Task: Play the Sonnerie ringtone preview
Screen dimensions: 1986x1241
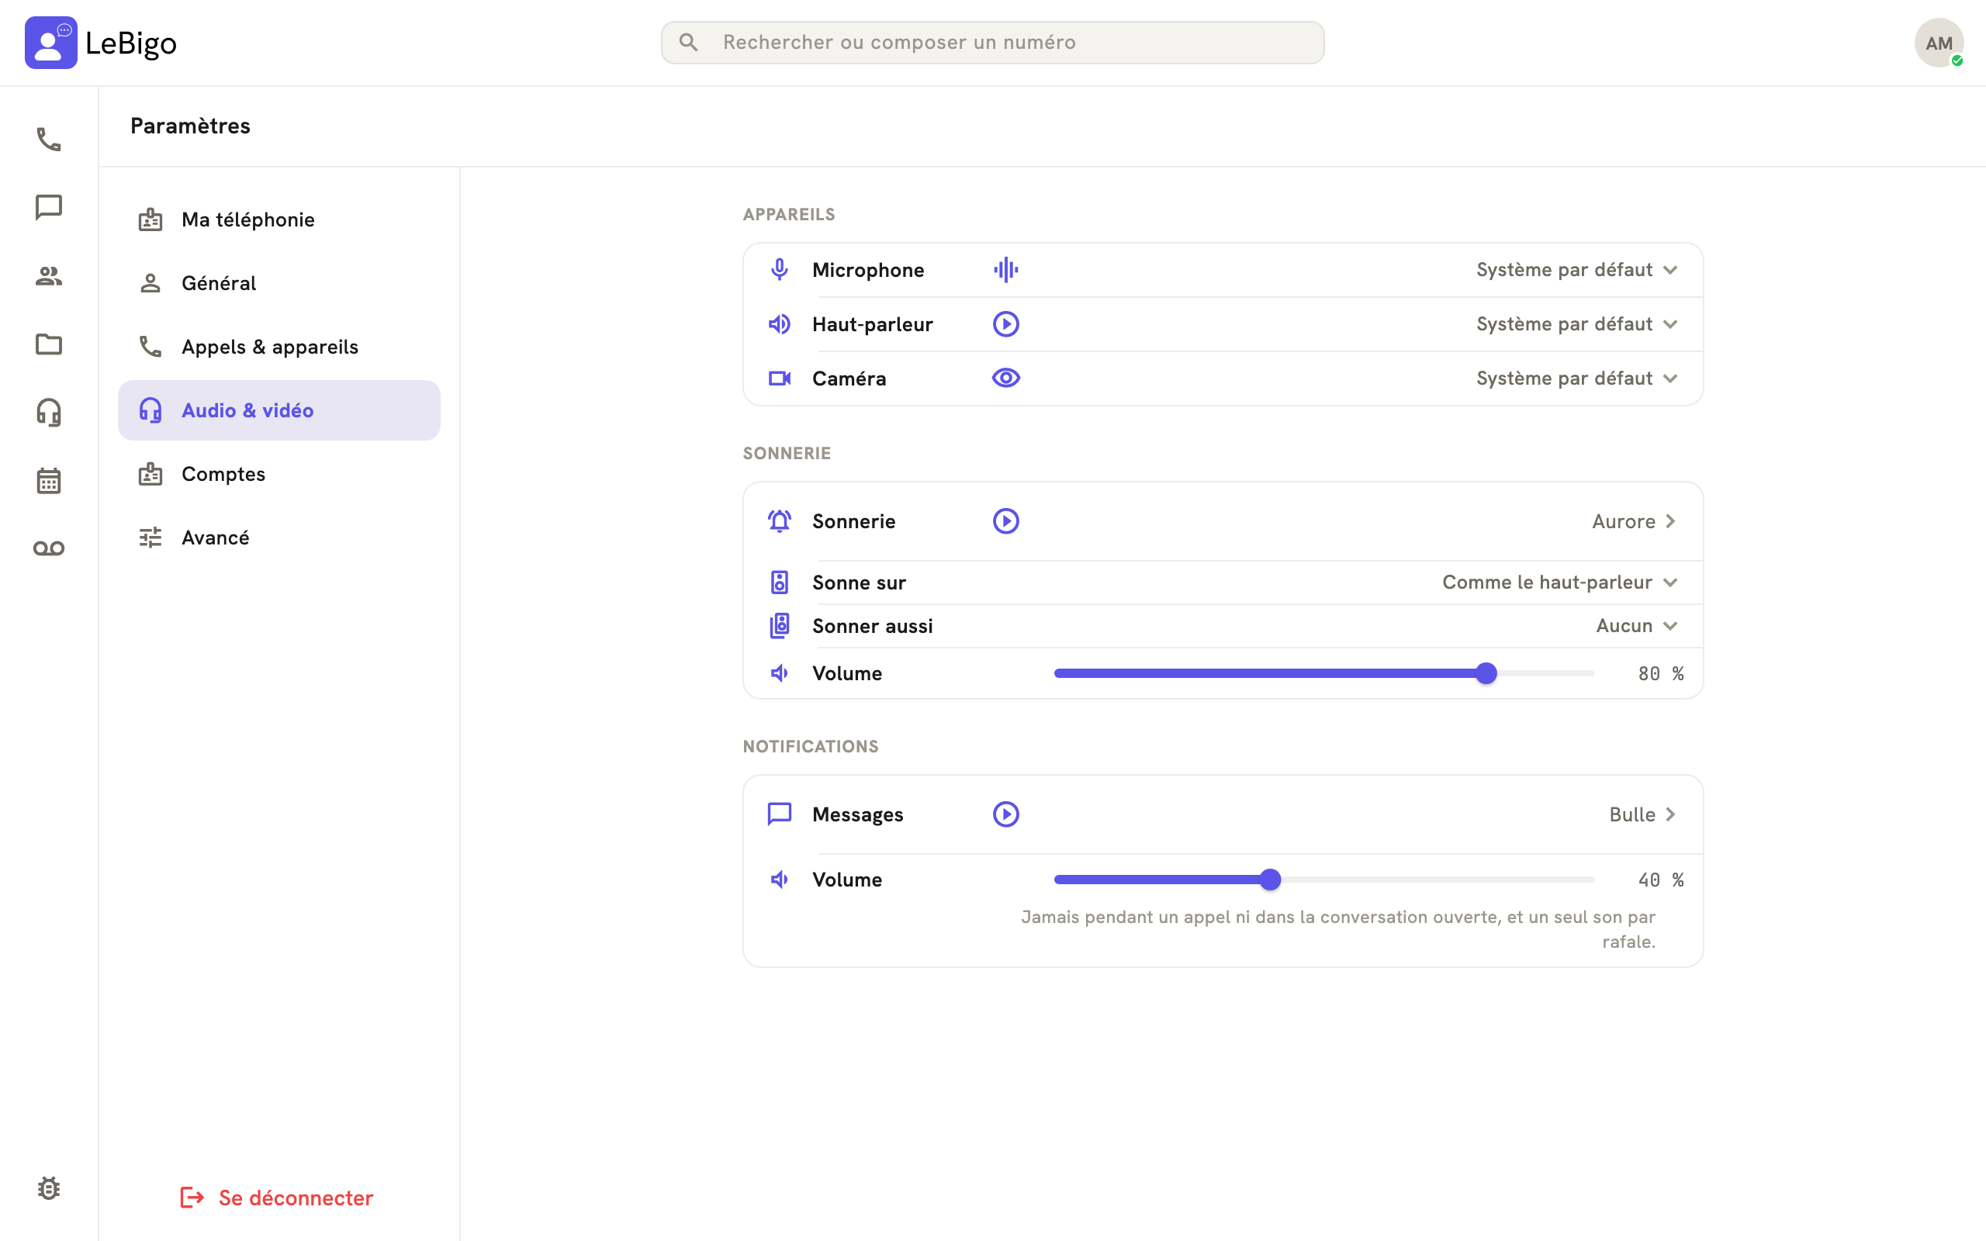Action: [1005, 521]
